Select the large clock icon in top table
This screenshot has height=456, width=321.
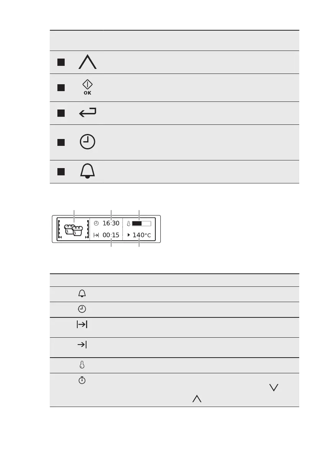coord(88,142)
